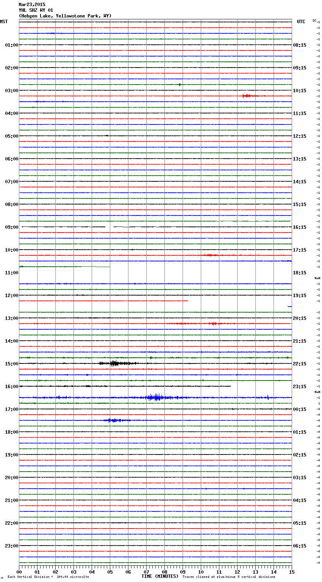This screenshot has width=322, height=582.
Task: Click the 'TIME (MINUTES)' axis title
Action: tap(160, 576)
